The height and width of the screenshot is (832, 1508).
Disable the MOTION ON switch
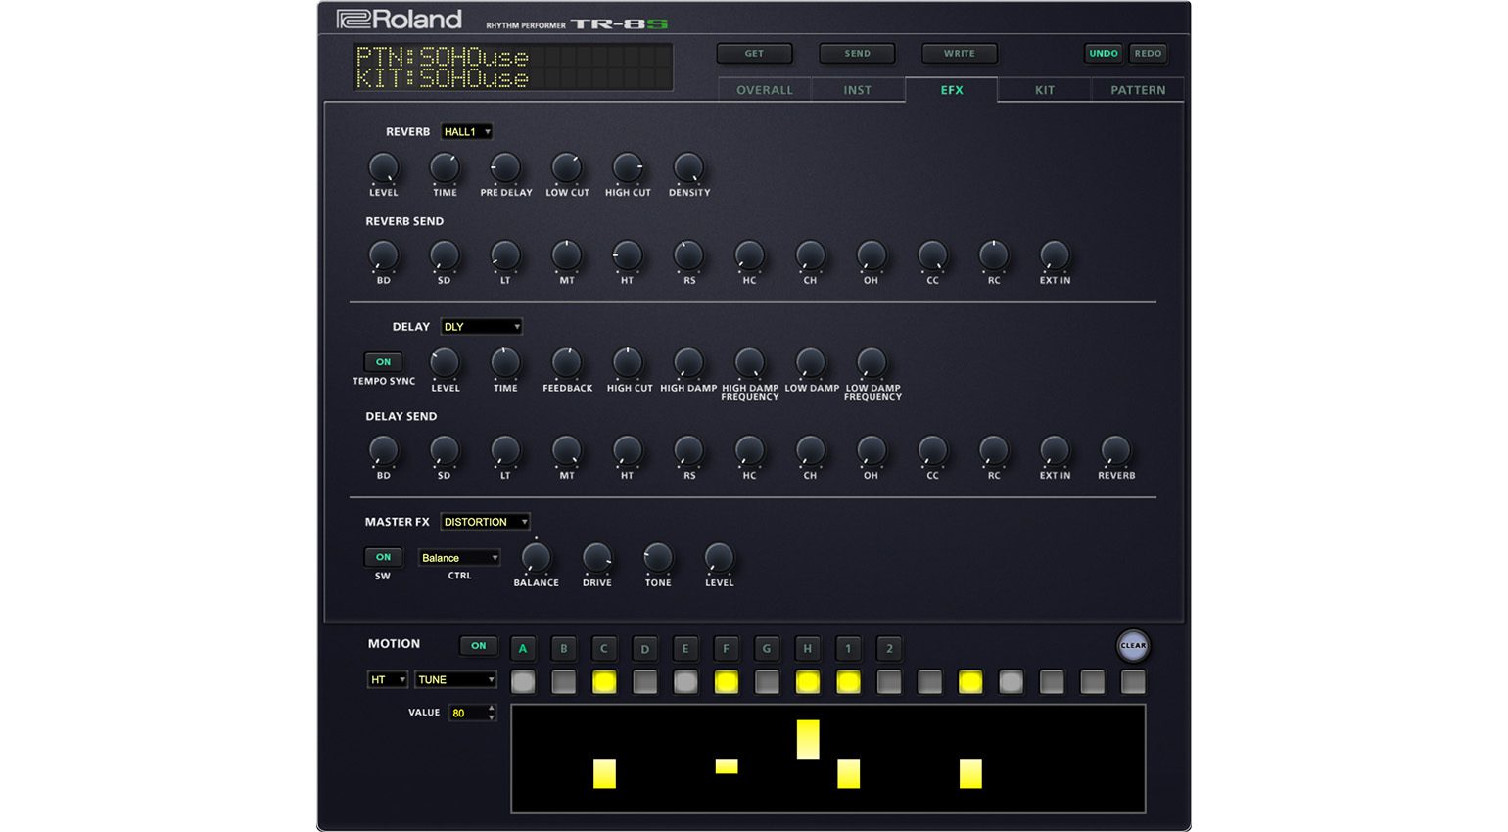click(478, 646)
